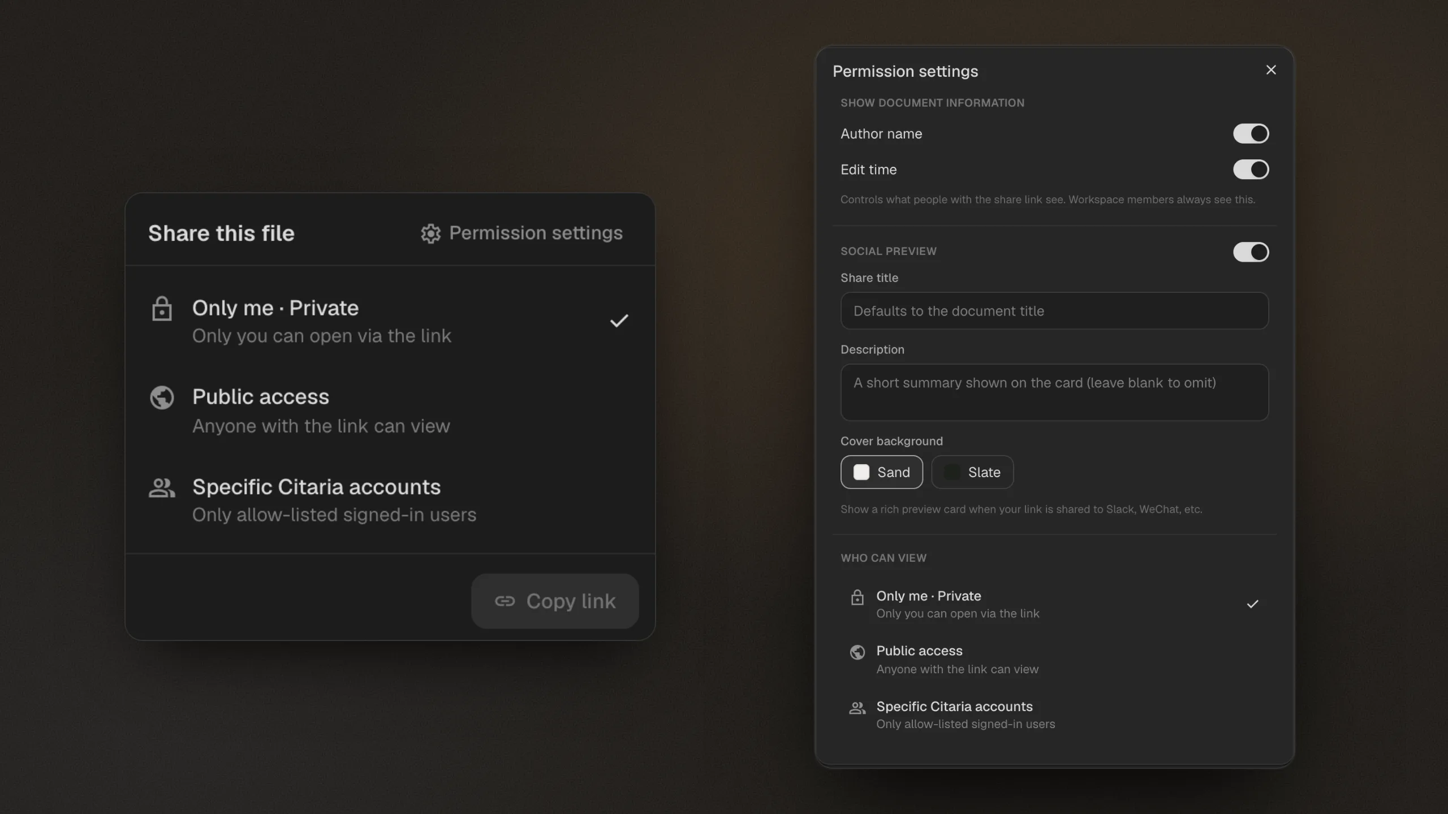This screenshot has width=1448, height=814.
Task: Select Specific Citaria accounts in the share card
Action: coord(390,500)
